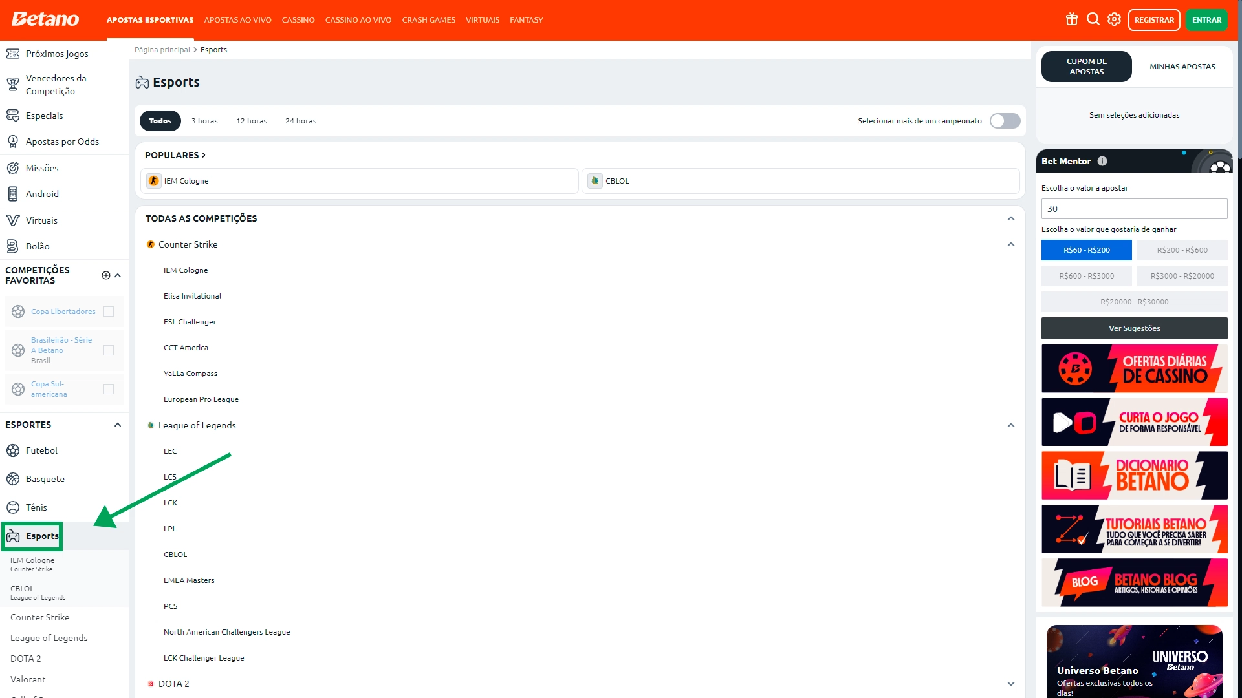Click the Android phone icon
The width and height of the screenshot is (1242, 698).
pyautogui.click(x=13, y=194)
